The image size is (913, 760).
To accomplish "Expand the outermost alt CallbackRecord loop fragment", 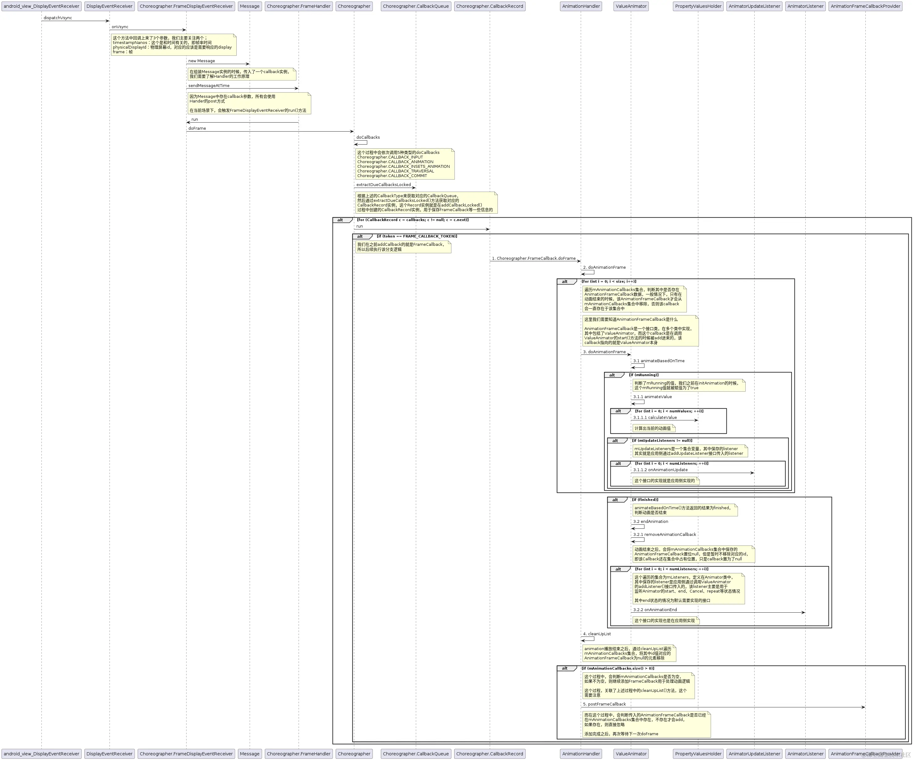I will 340,220.
